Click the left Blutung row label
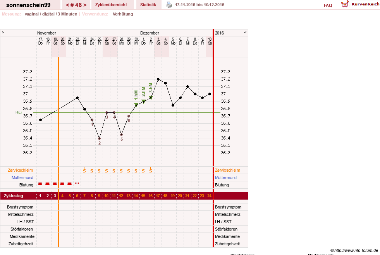The width and height of the screenshot is (380, 255). coord(26,185)
